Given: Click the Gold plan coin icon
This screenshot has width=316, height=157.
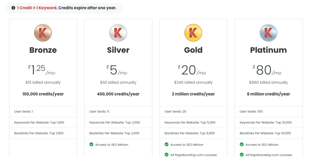Looking at the screenshot, I should pyautogui.click(x=193, y=33).
